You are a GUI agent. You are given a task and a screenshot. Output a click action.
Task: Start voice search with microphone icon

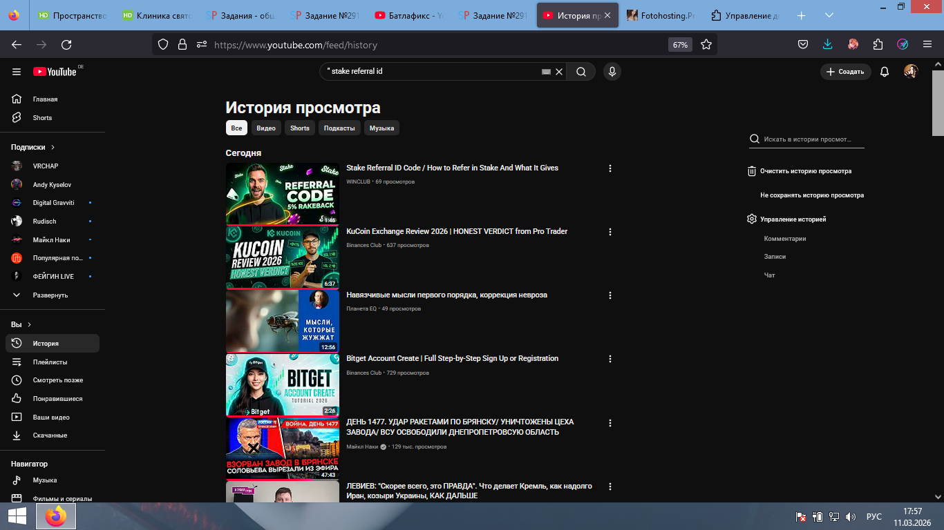point(612,72)
